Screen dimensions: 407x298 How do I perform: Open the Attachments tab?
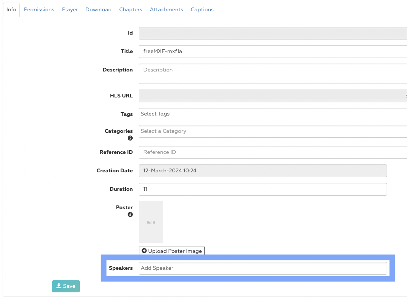click(167, 9)
